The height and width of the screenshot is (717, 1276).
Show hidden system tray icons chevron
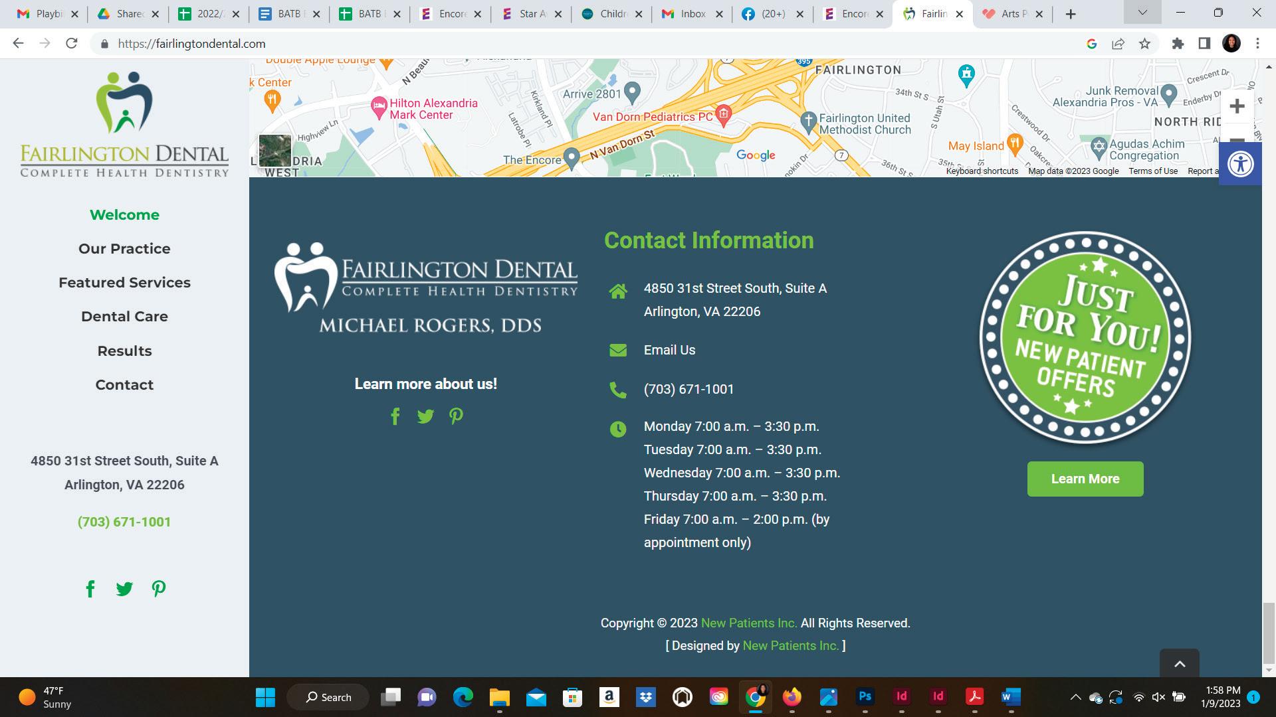coord(1075,697)
